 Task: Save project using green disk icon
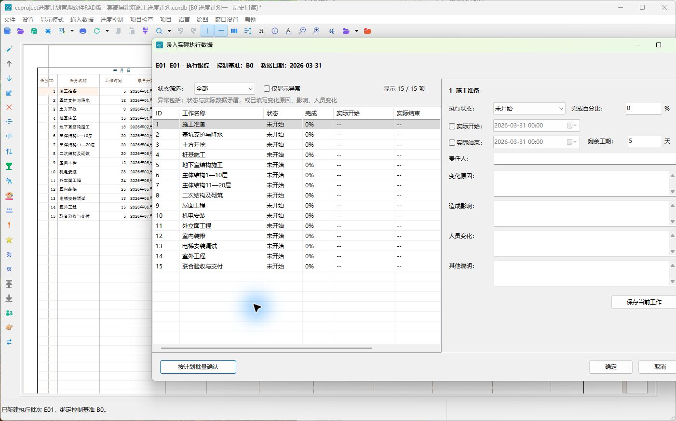point(34,31)
